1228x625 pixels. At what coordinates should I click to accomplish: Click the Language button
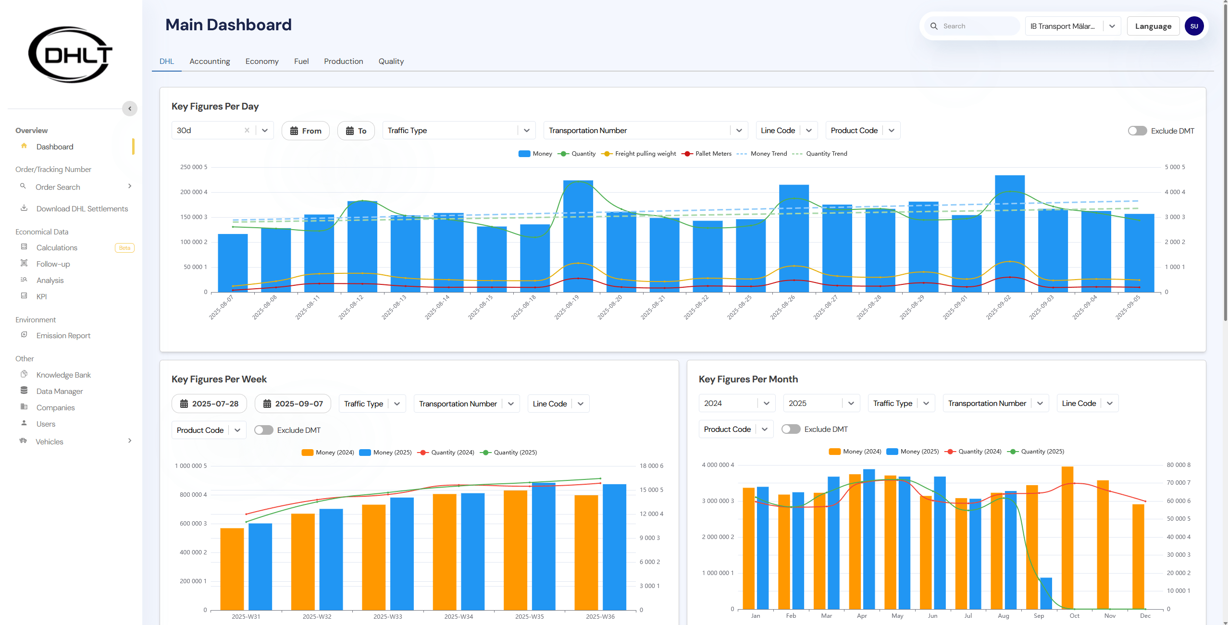click(1153, 26)
